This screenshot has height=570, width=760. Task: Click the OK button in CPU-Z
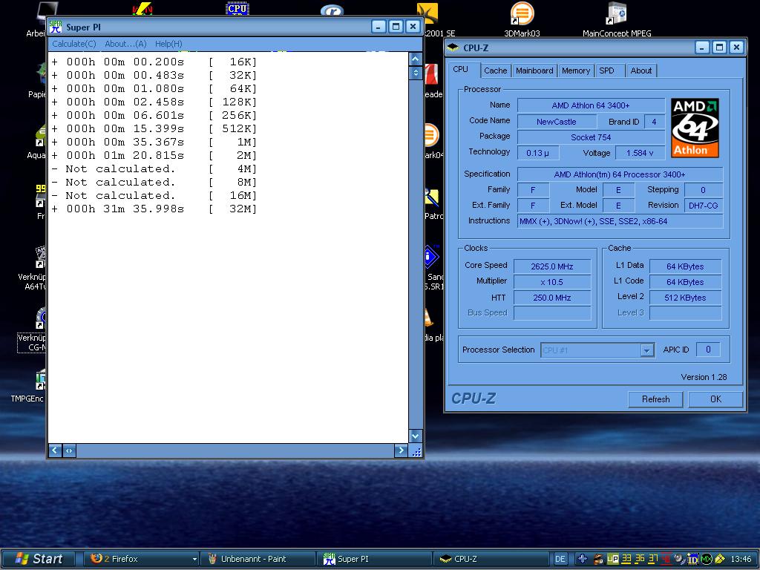715,399
